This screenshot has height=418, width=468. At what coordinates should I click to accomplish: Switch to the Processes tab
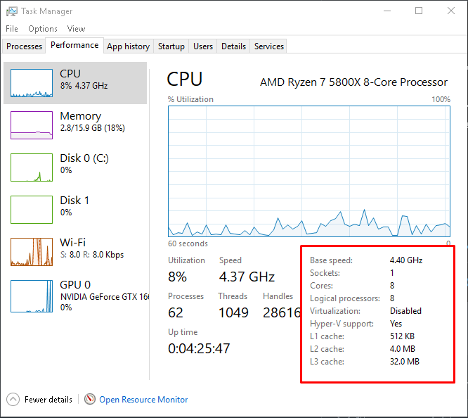[x=24, y=46]
